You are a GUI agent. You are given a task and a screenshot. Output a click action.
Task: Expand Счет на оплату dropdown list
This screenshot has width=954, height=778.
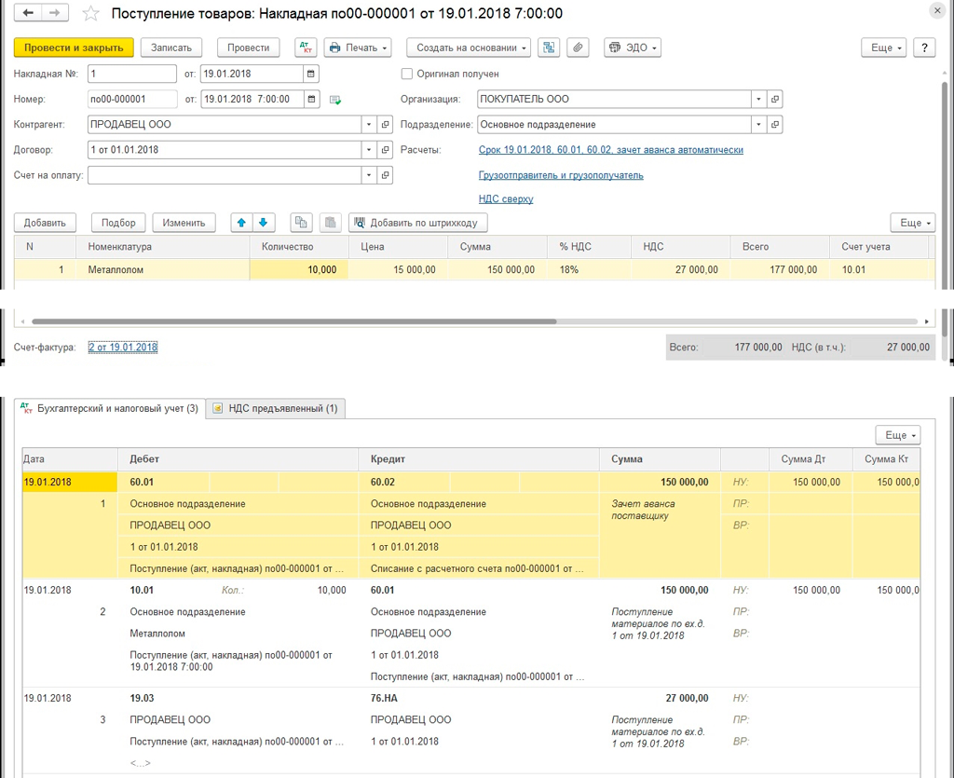(x=369, y=175)
